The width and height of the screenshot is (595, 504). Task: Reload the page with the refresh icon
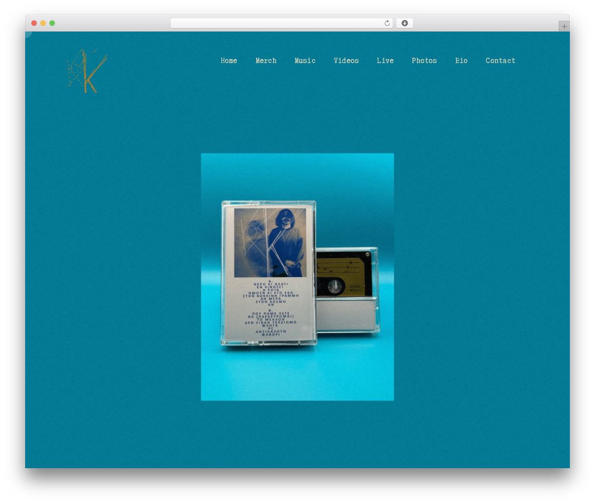(387, 23)
